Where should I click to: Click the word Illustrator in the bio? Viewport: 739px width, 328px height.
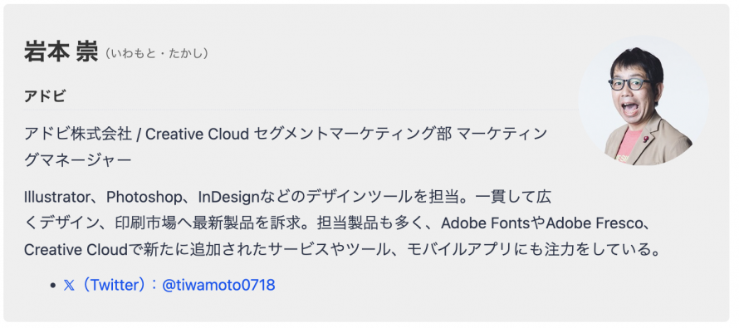(x=56, y=197)
